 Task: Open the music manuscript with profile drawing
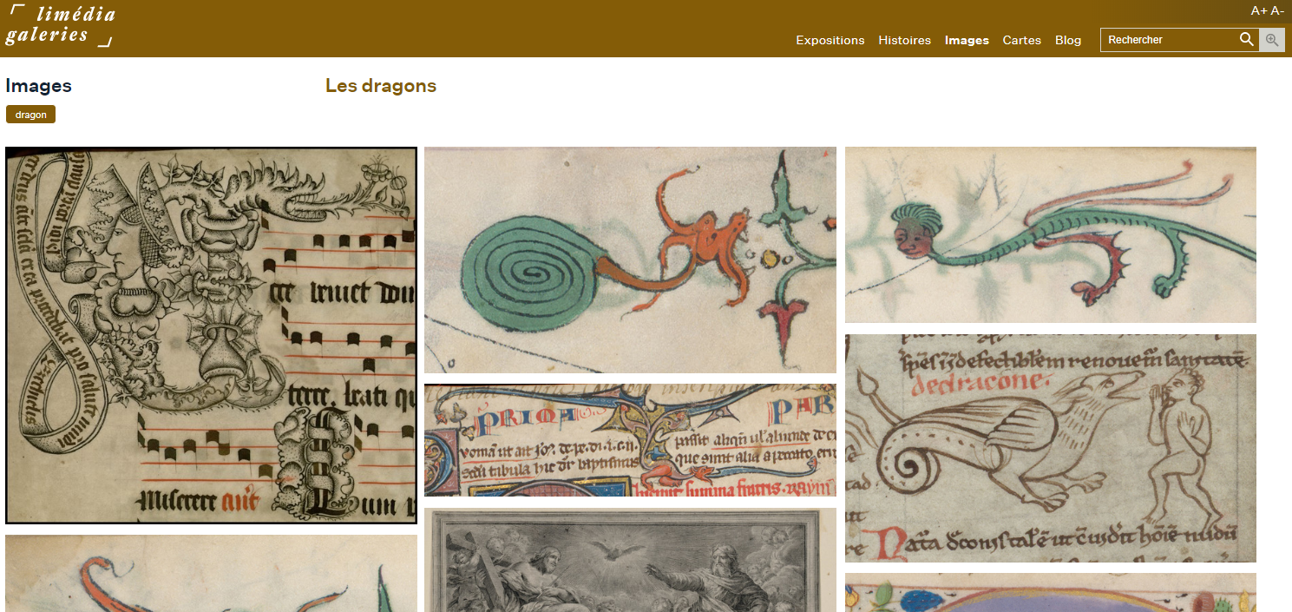point(211,335)
